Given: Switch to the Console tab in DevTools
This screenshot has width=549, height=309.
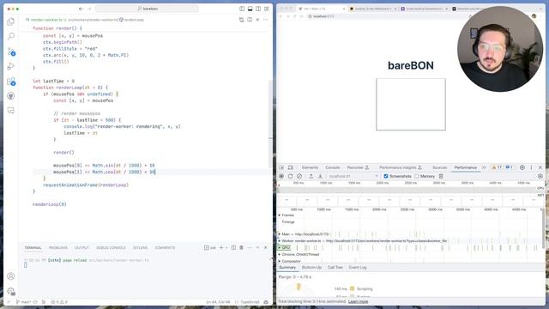Looking at the screenshot, I should pos(333,167).
